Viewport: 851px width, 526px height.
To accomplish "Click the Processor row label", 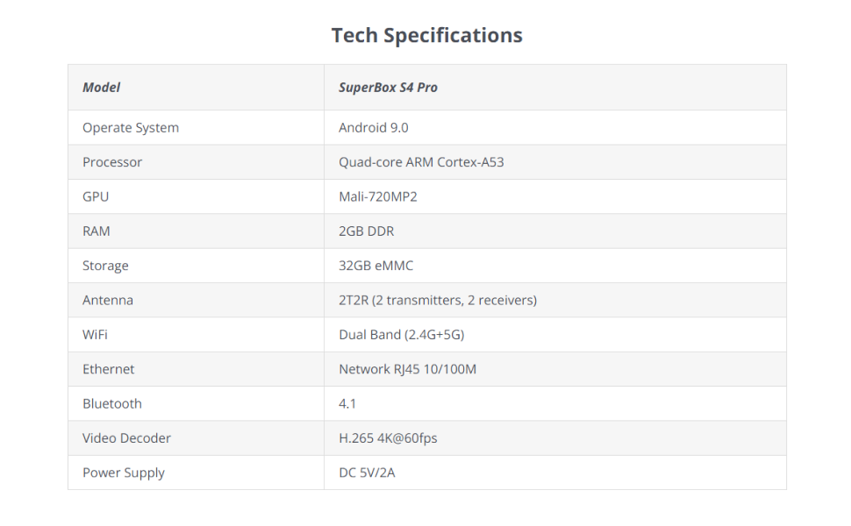I will 112,162.
